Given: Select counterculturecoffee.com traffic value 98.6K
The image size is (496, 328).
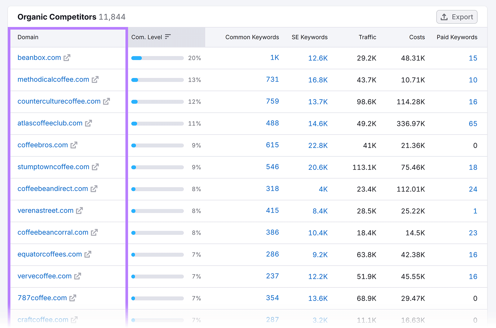Looking at the screenshot, I should coord(366,102).
